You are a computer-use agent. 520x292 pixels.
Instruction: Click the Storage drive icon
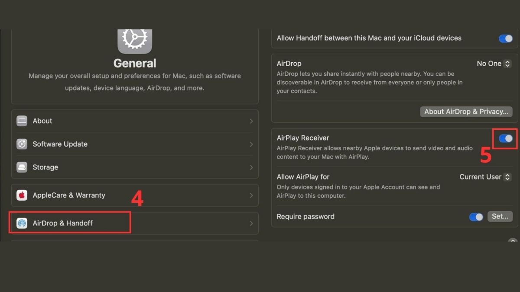point(22,167)
